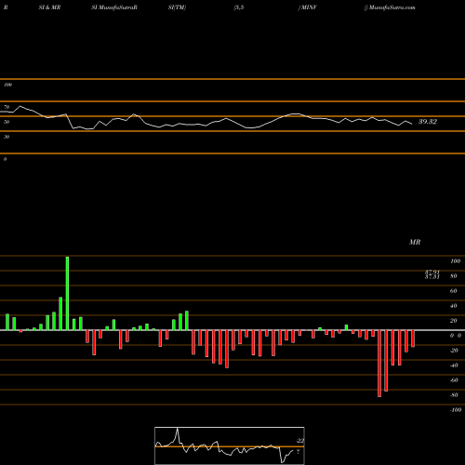
Task: Click the 100 label on the RSI axis
Action: click(7, 85)
